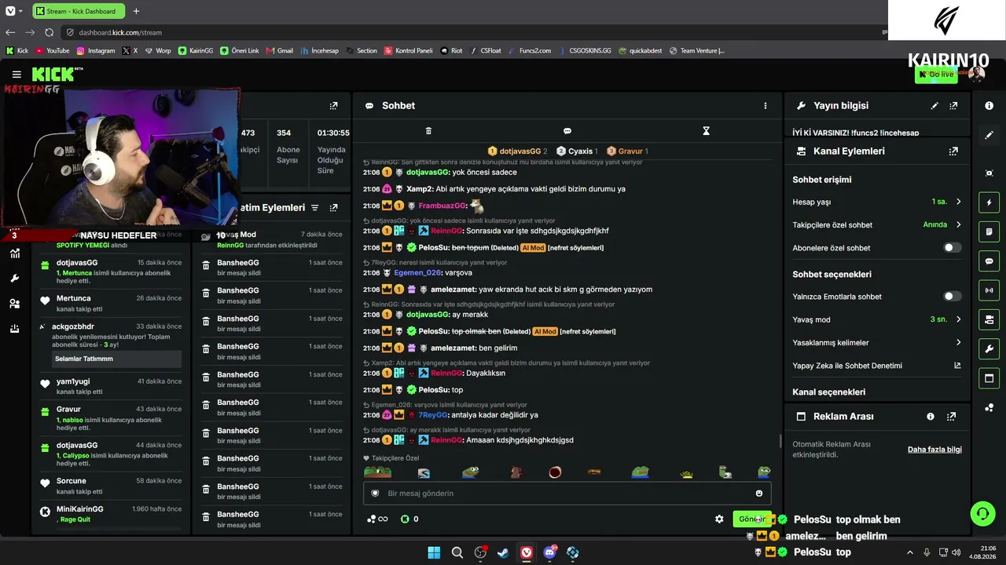
Task: Click username FrambuazGG in chat
Action: 442,206
